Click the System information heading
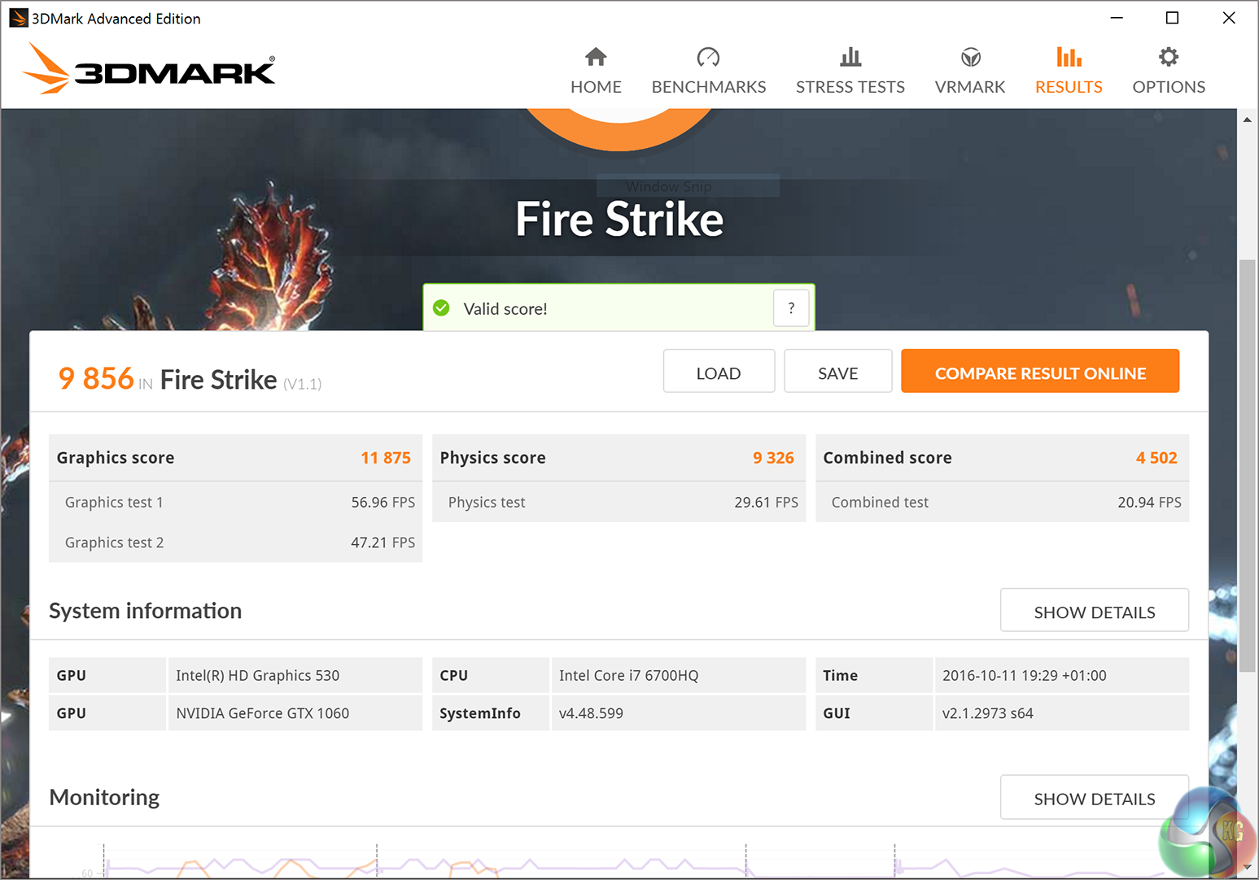The image size is (1259, 880). coord(146,611)
